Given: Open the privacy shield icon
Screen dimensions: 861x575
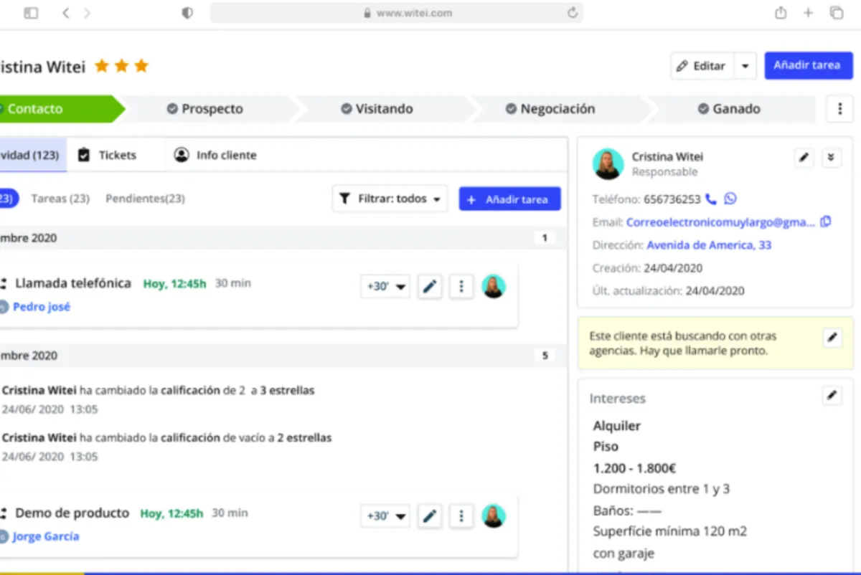Looking at the screenshot, I should click(x=187, y=13).
